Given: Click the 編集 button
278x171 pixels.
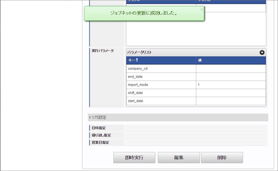Looking at the screenshot, I should click(179, 157).
